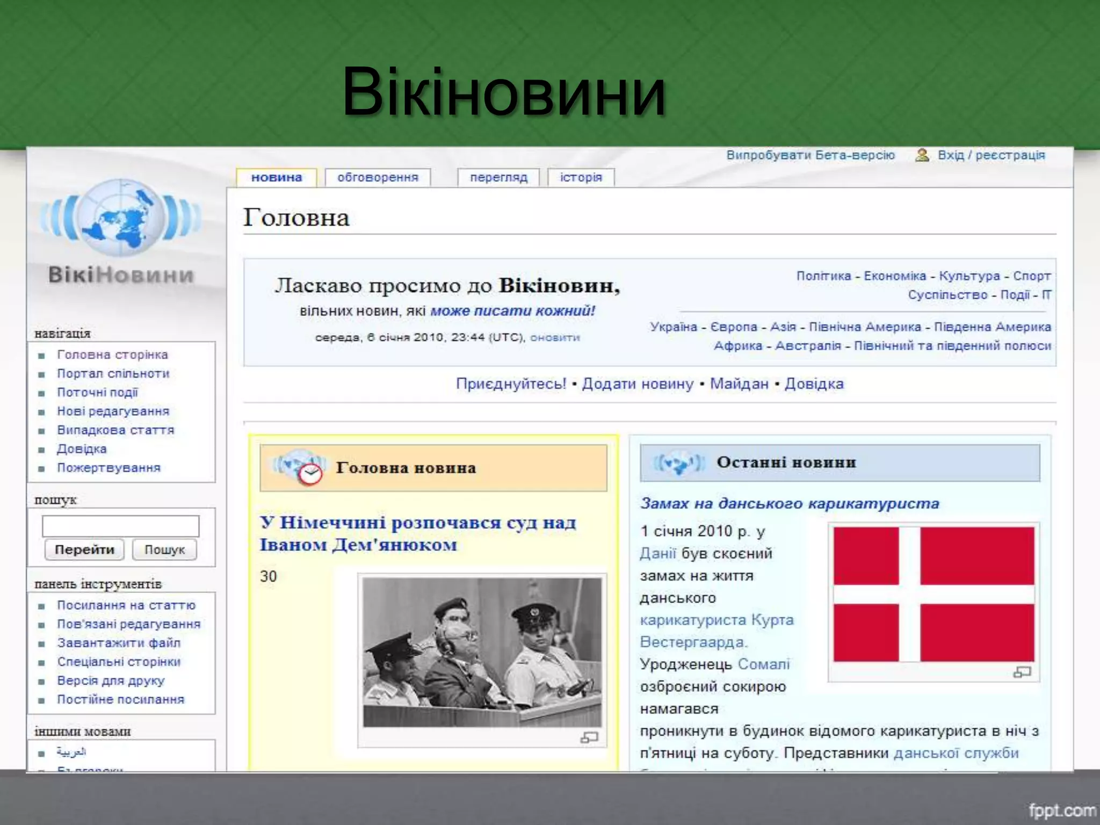This screenshot has height=825, width=1100.
Task: Click the ВікіНовини globe logo
Action: (x=121, y=231)
